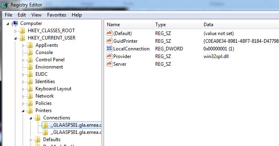This screenshot has width=279, height=146.
Task: Select the Console key label
Action: (x=44, y=52)
